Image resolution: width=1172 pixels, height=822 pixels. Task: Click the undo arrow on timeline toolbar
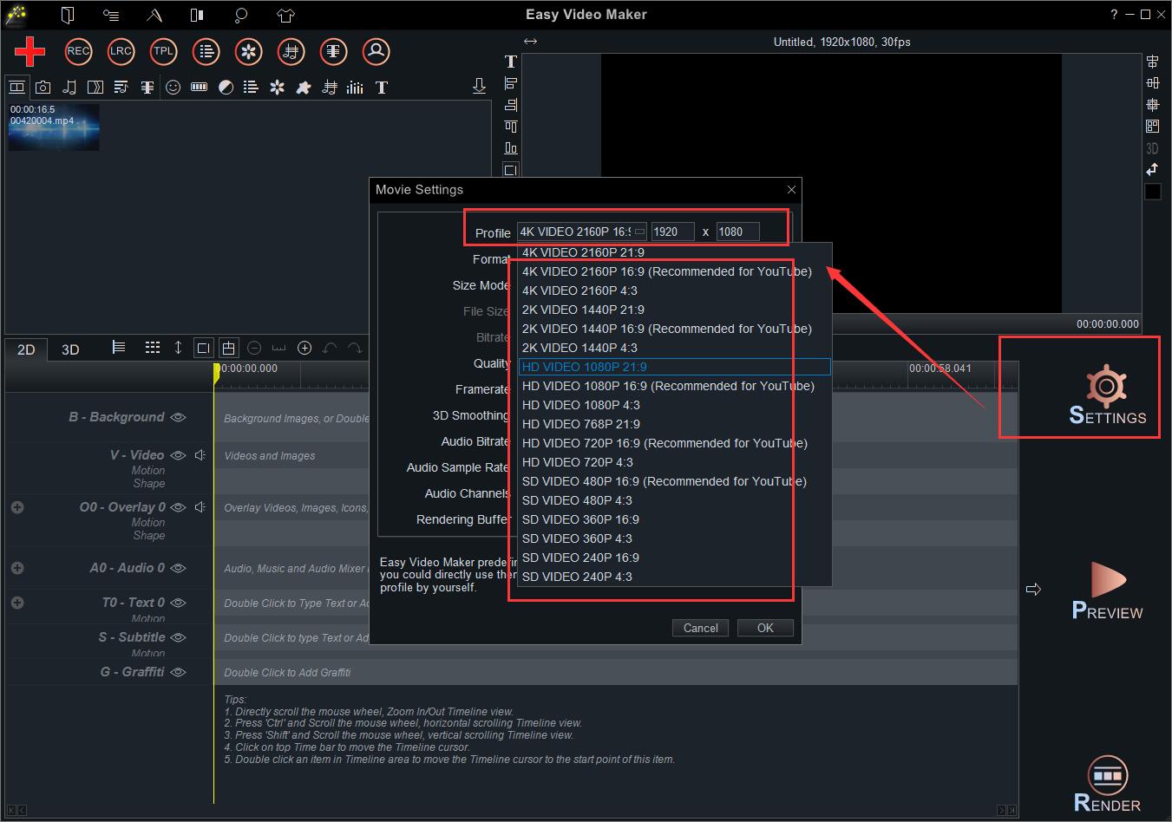click(330, 348)
